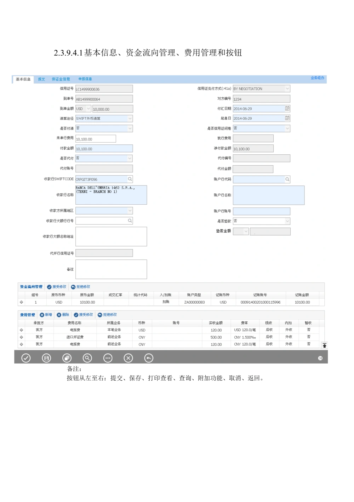Click 新增 to add a new fee row

(46, 315)
